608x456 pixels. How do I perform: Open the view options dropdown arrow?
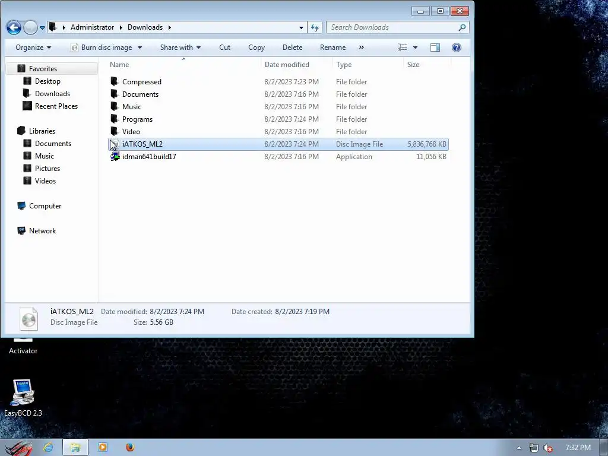(415, 47)
